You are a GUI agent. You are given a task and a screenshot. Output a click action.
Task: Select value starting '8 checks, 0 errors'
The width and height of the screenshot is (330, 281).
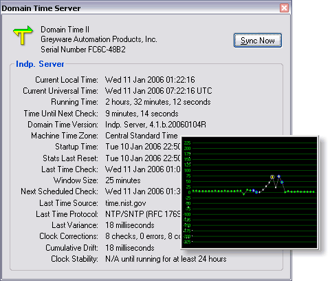click(x=143, y=236)
